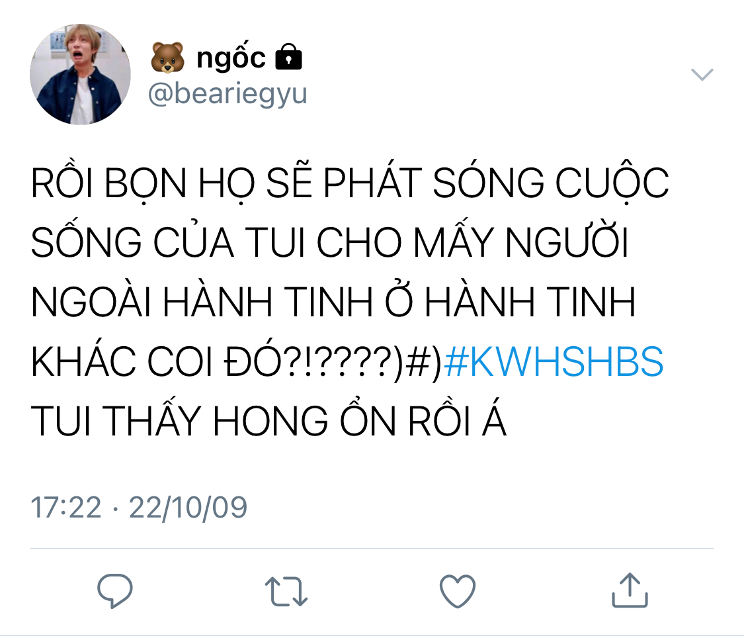Reply to the tweet via speech bubble icon
The height and width of the screenshot is (636, 744).
click(115, 590)
